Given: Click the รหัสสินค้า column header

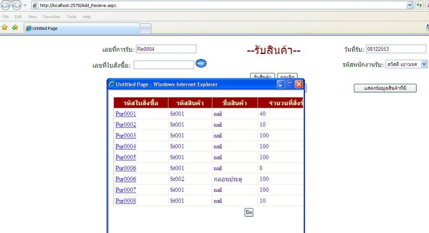Looking at the screenshot, I should pyautogui.click(x=190, y=103).
